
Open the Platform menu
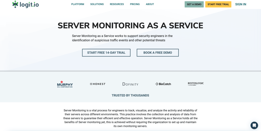click(x=78, y=4)
